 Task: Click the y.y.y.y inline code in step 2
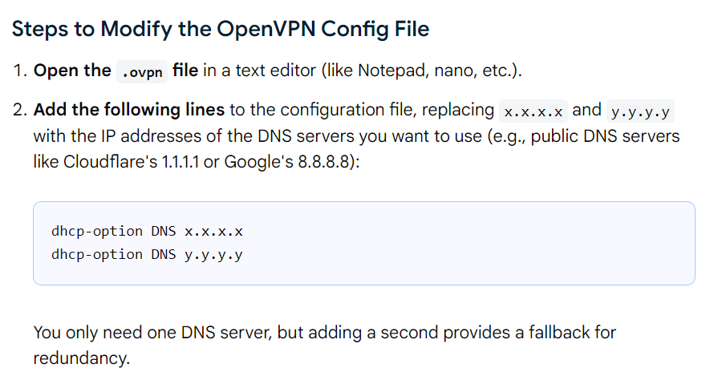pos(639,111)
